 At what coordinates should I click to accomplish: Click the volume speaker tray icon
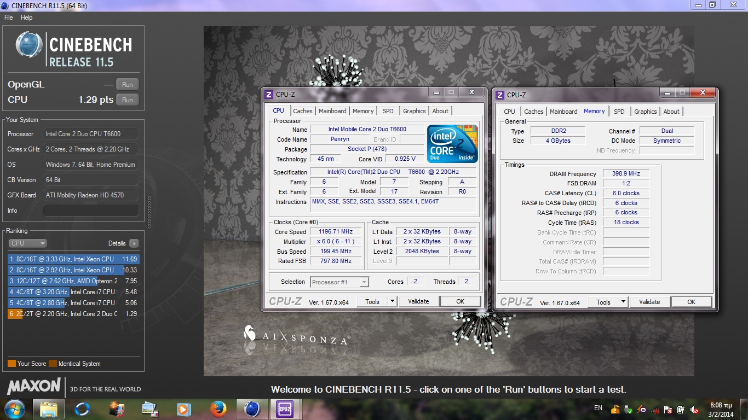click(695, 410)
